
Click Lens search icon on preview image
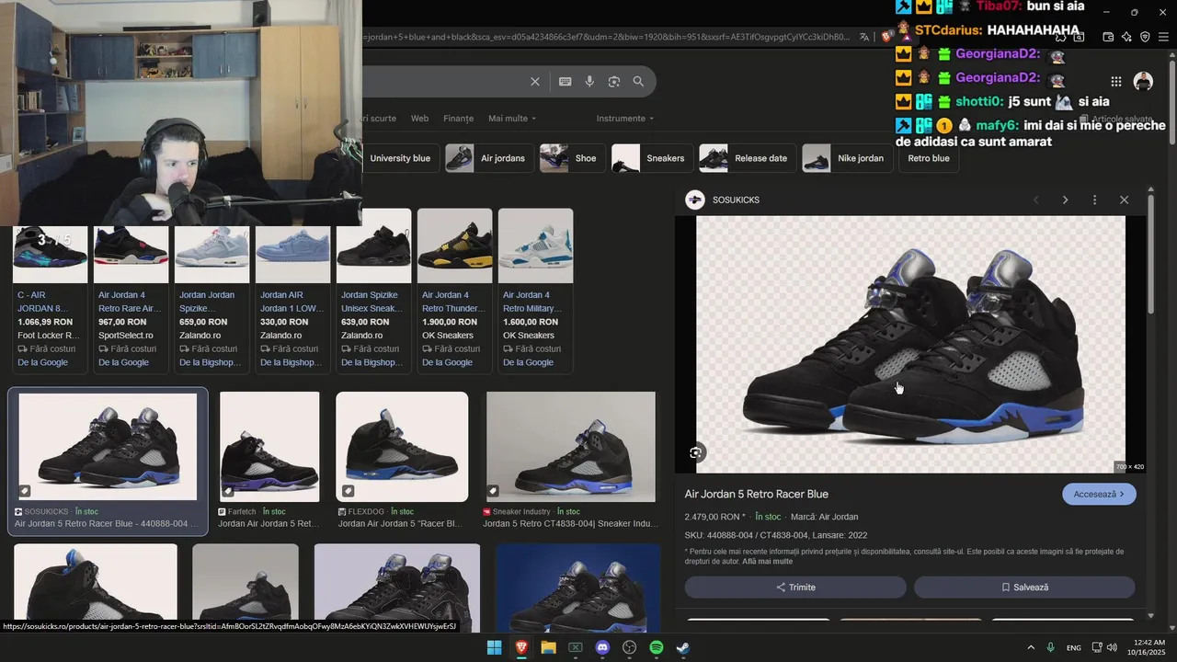[x=696, y=452]
